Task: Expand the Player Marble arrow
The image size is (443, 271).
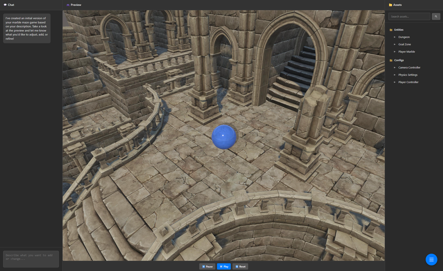Action: coord(395,52)
